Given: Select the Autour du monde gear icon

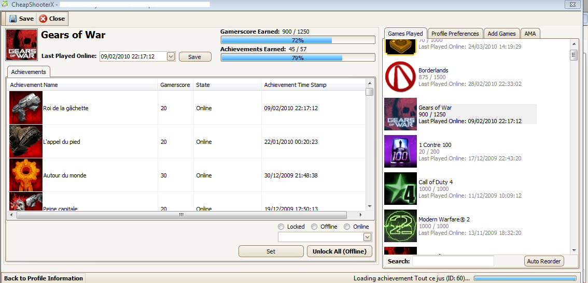Looking at the screenshot, I should coord(26,175).
